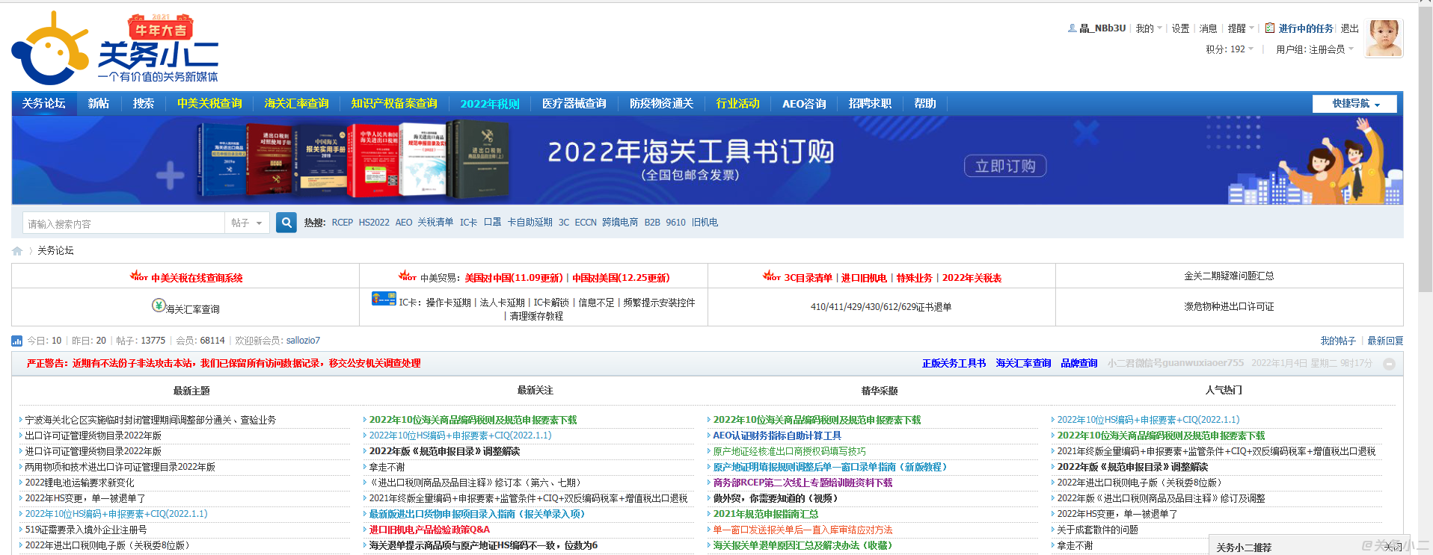1433x555 pixels.
Task: Open the 搜索 nav item
Action: [x=144, y=104]
